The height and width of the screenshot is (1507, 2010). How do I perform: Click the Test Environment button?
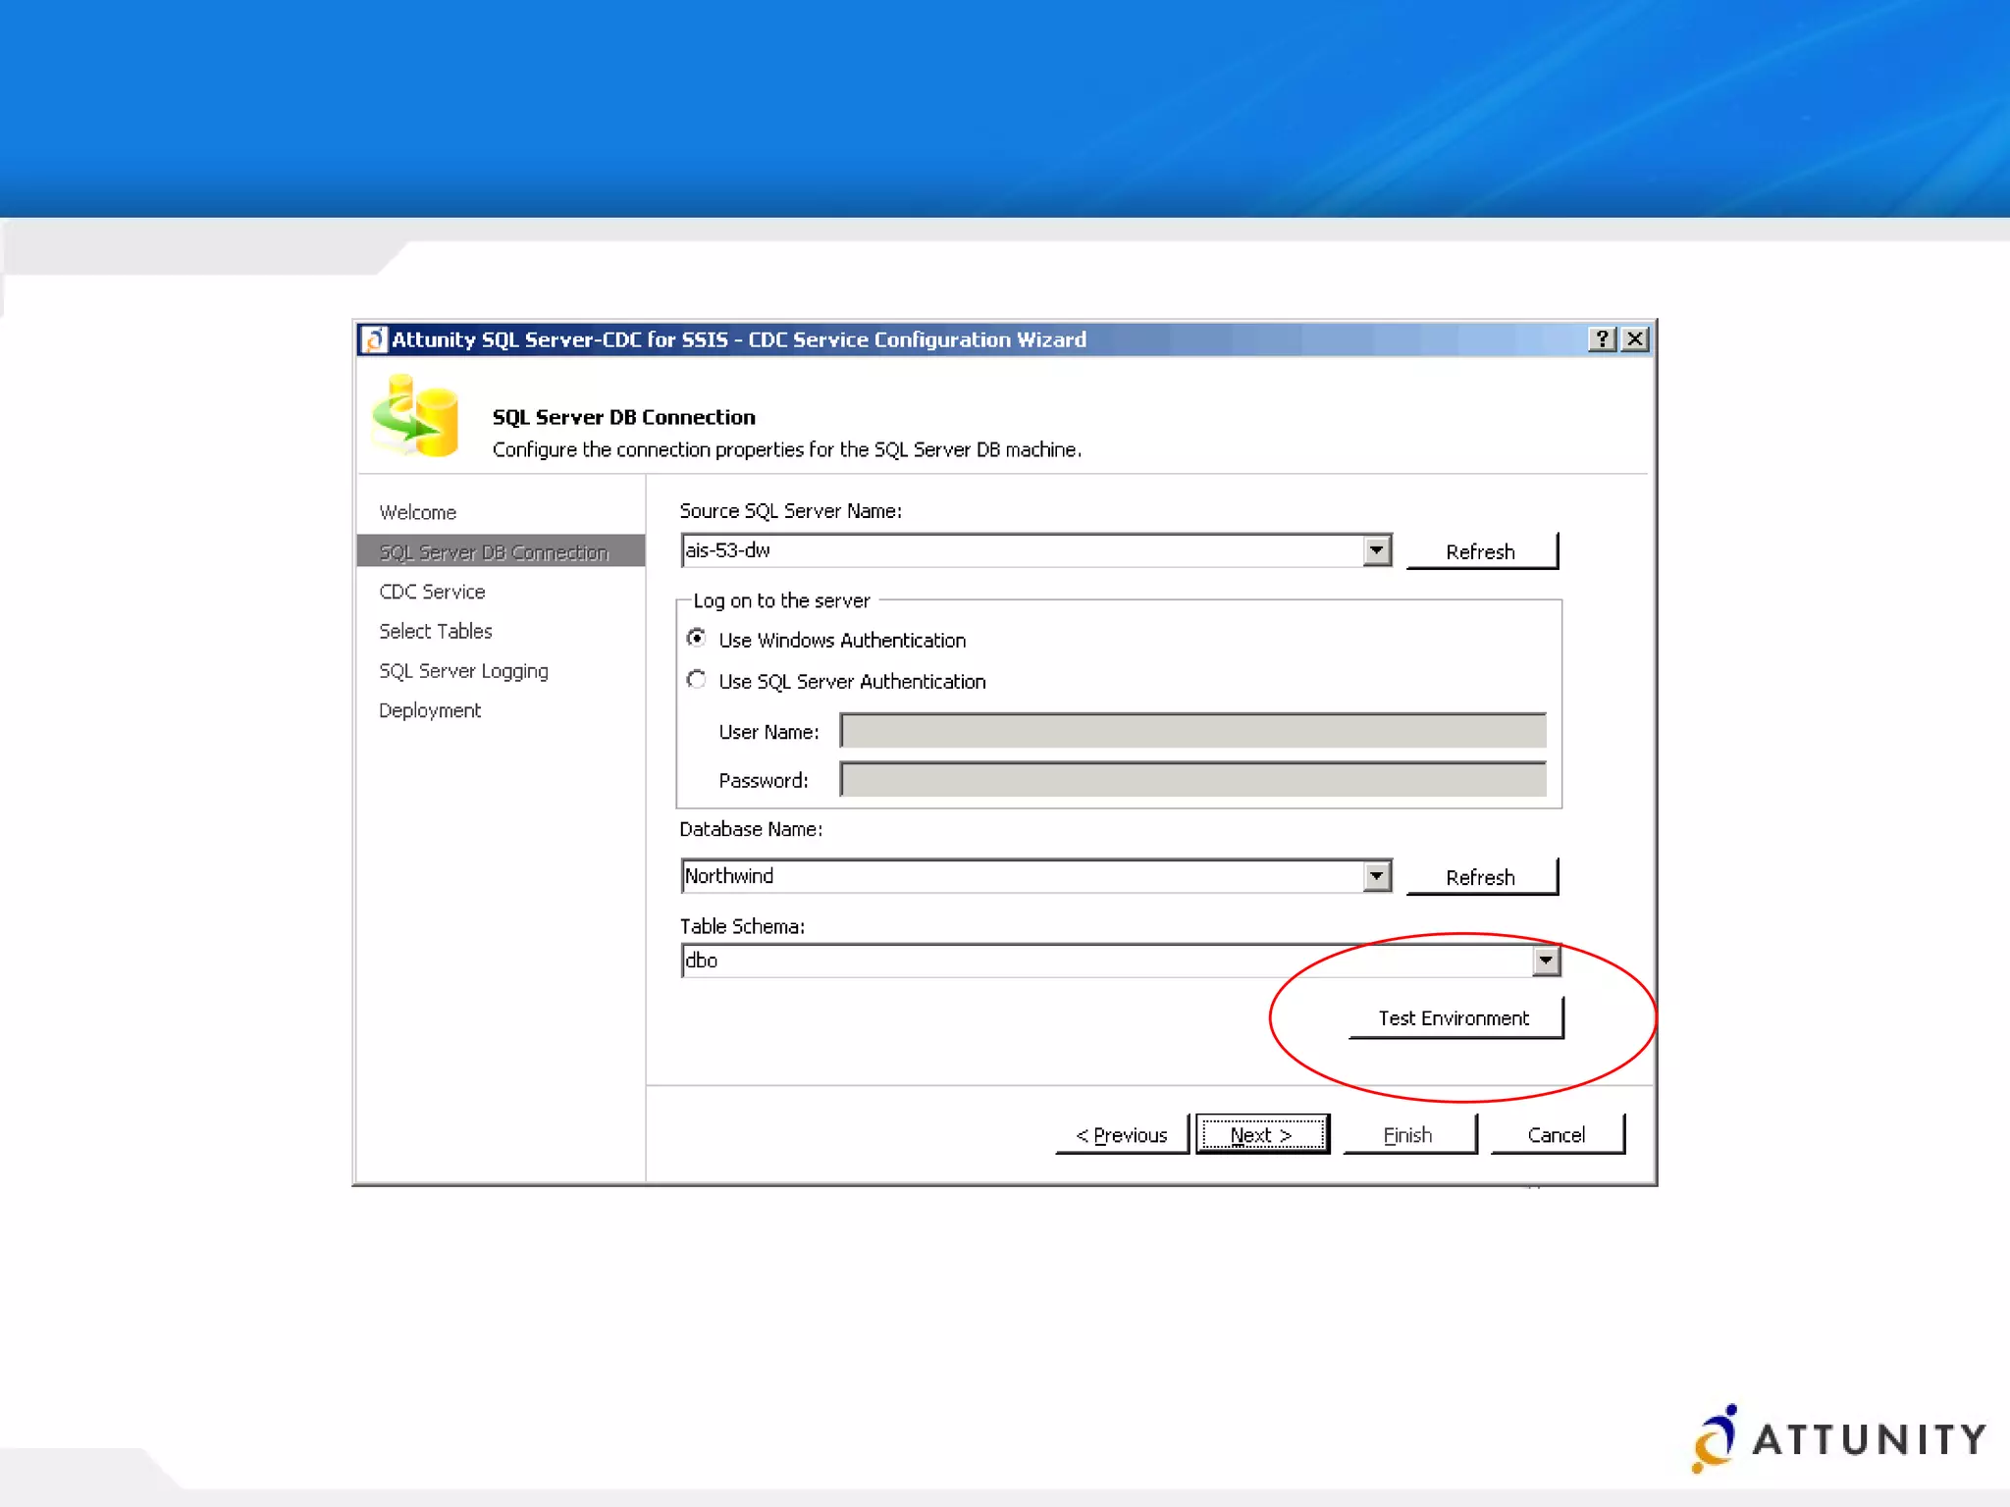click(1455, 1018)
